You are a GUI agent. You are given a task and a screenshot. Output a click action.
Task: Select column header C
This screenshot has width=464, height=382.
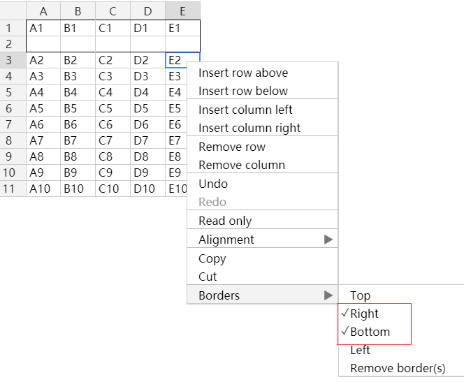pos(113,11)
